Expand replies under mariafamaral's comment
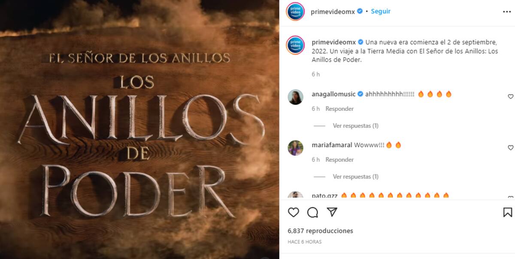This screenshot has height=259, width=515. (x=355, y=177)
